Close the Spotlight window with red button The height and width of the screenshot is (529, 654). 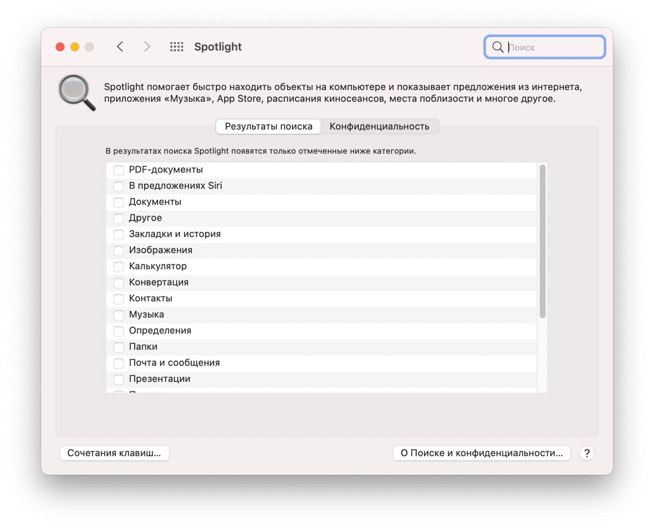60,47
